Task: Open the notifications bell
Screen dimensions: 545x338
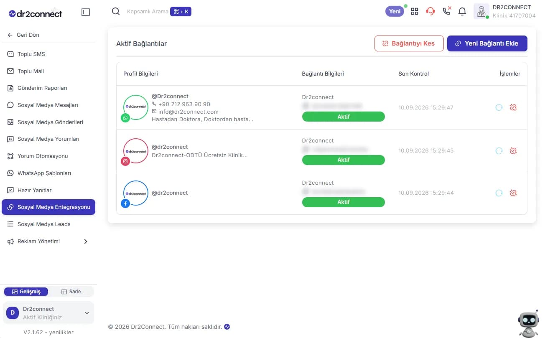Action: [x=462, y=12]
